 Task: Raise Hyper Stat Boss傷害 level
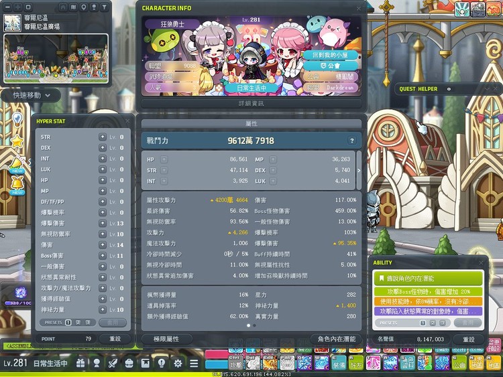coord(103,256)
